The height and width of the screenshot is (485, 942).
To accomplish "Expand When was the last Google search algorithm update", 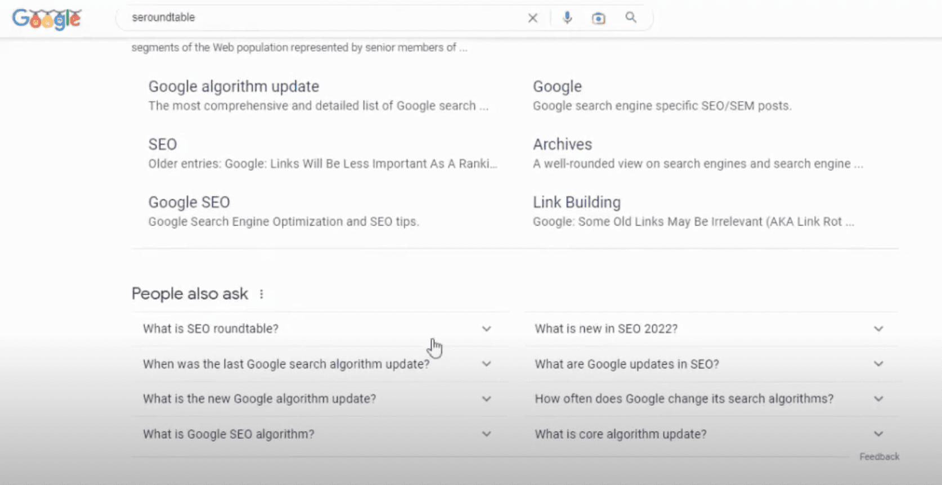I will tap(320, 364).
